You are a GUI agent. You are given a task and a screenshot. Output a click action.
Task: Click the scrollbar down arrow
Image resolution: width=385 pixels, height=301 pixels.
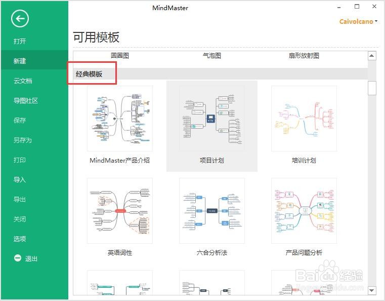coord(372,290)
